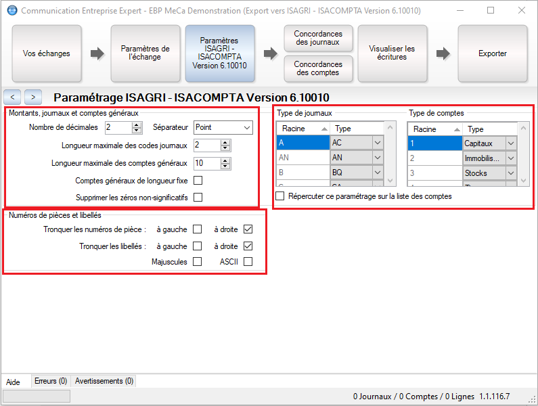Sort accounts by Racine column header
The width and height of the screenshot is (538, 406).
[435, 129]
